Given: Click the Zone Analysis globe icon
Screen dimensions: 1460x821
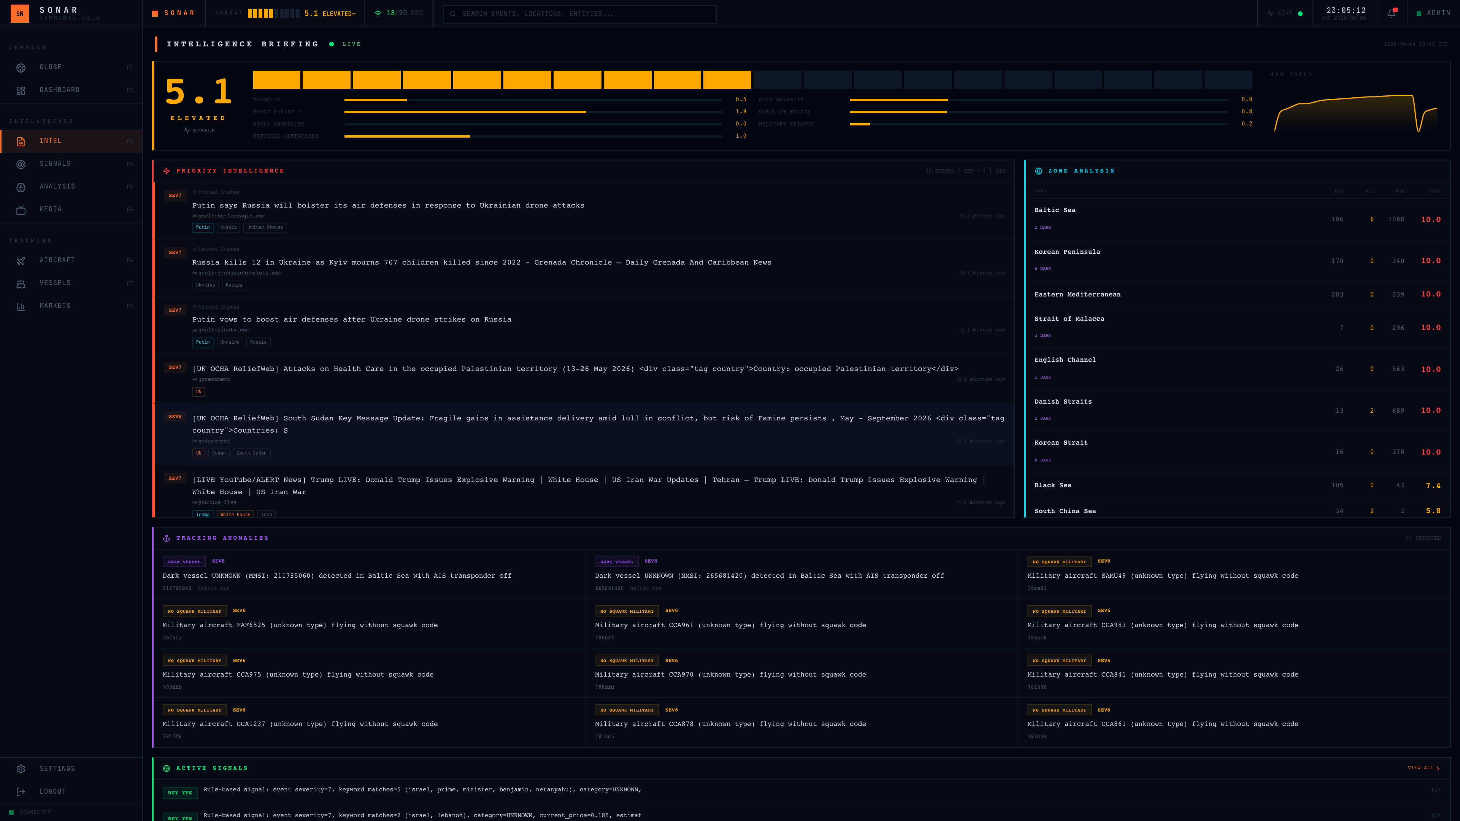Looking at the screenshot, I should coord(1038,171).
